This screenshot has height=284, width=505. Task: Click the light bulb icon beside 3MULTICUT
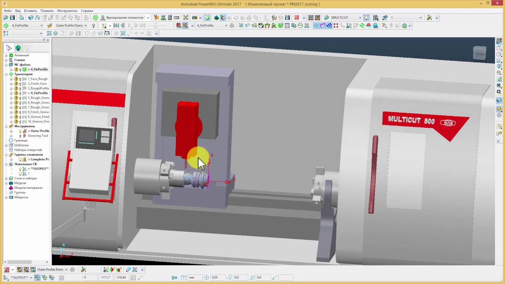point(367,18)
